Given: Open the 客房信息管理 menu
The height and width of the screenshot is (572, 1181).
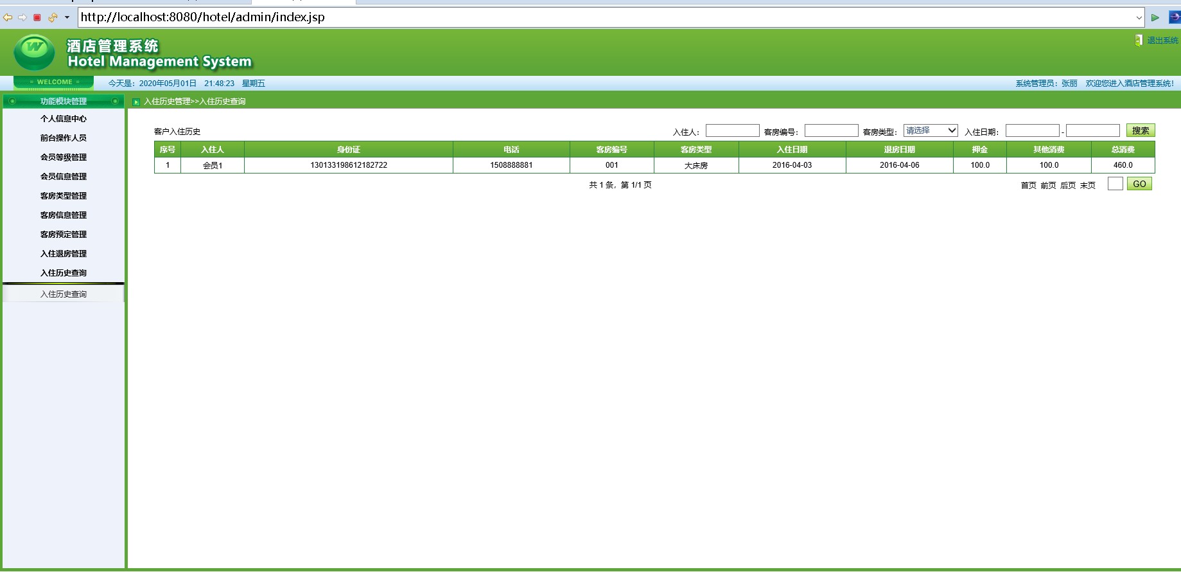Looking at the screenshot, I should point(64,215).
